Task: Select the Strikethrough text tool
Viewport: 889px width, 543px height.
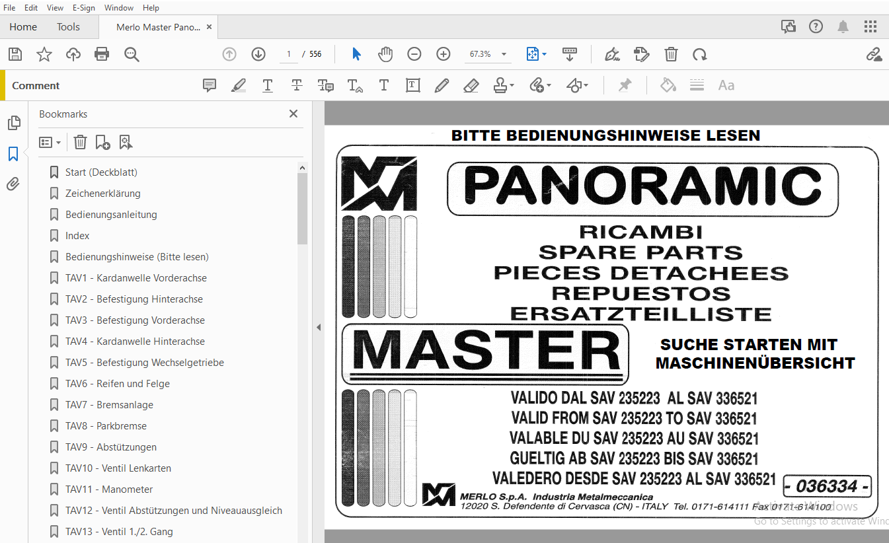Action: pos(297,85)
